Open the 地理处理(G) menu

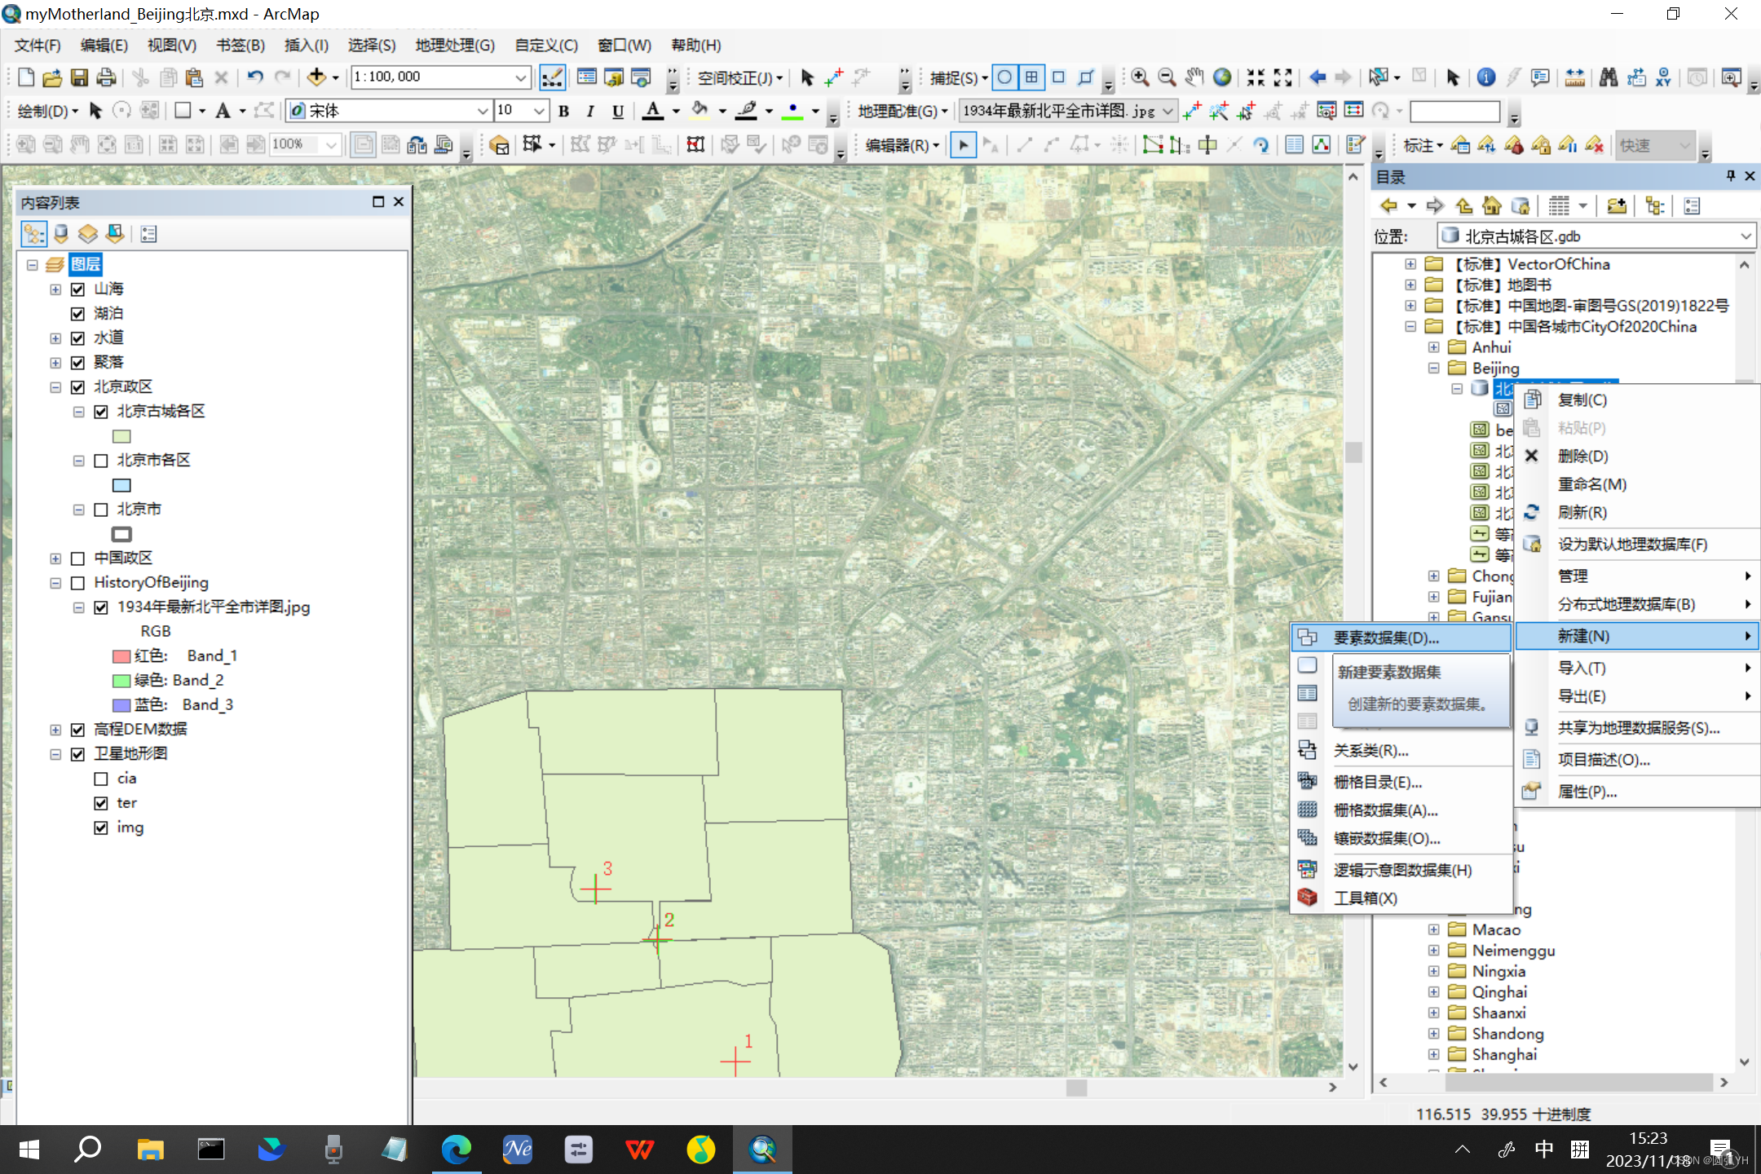pyautogui.click(x=454, y=45)
